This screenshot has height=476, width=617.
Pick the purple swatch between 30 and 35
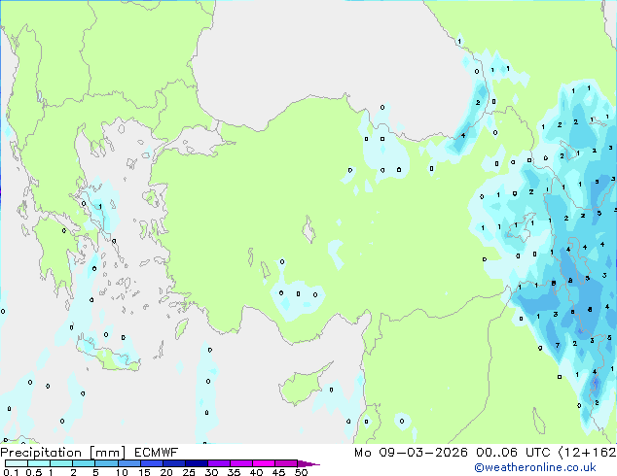[219, 463]
